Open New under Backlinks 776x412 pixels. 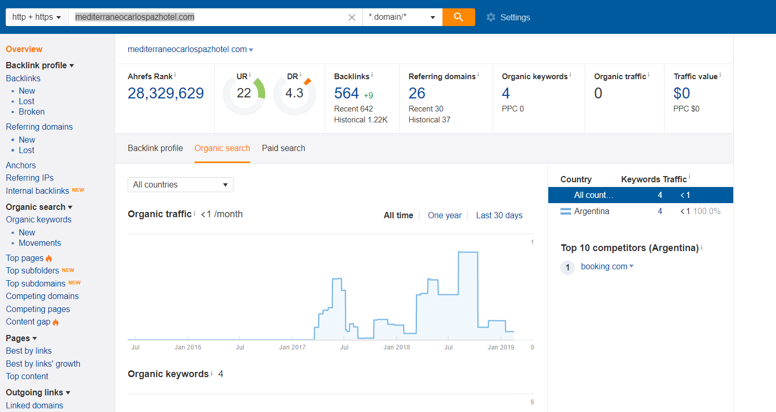(27, 91)
